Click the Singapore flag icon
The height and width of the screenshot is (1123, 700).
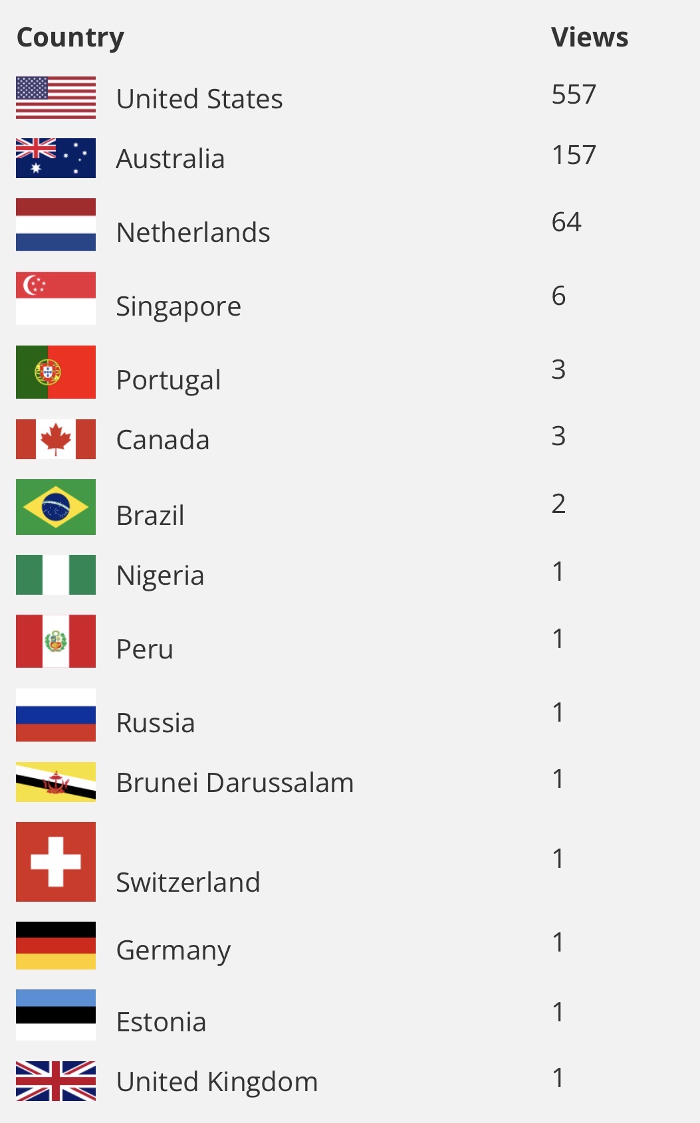56,298
